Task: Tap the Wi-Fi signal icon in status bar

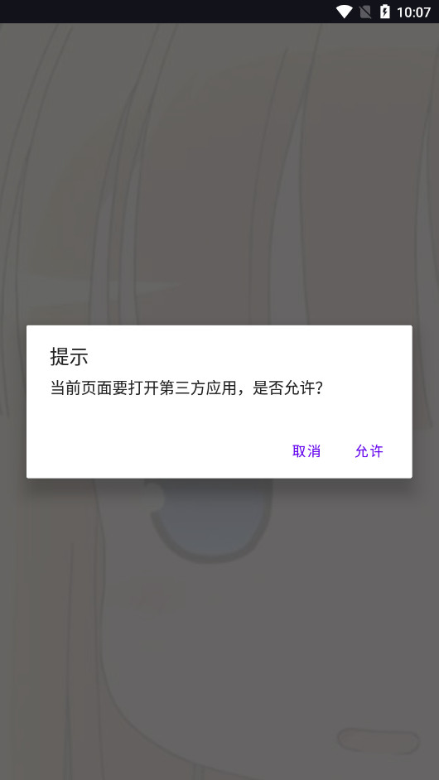Action: click(x=345, y=12)
